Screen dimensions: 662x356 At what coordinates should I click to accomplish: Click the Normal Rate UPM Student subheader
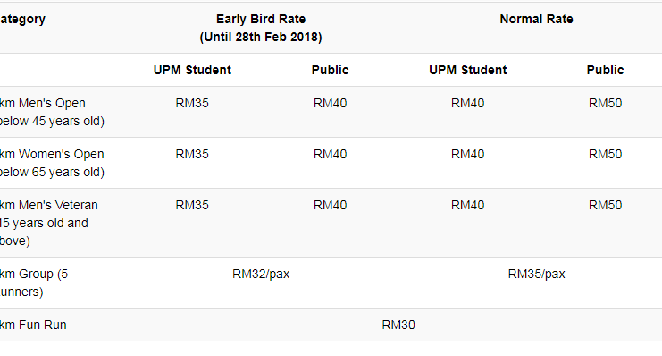click(468, 70)
